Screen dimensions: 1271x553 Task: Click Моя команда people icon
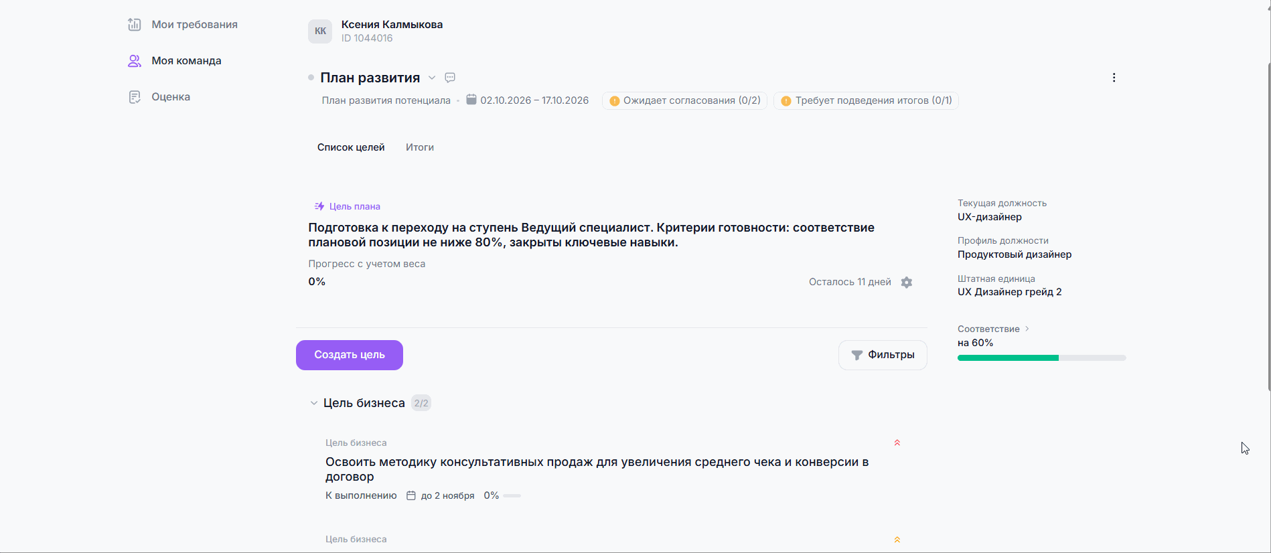point(135,61)
